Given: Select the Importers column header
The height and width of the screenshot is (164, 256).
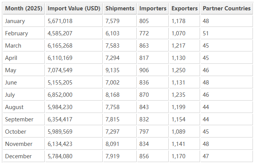Looking at the screenshot, I should [153, 8].
